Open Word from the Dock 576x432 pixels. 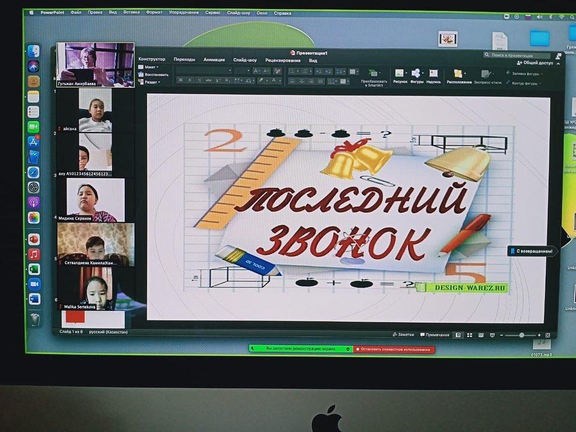(x=34, y=299)
